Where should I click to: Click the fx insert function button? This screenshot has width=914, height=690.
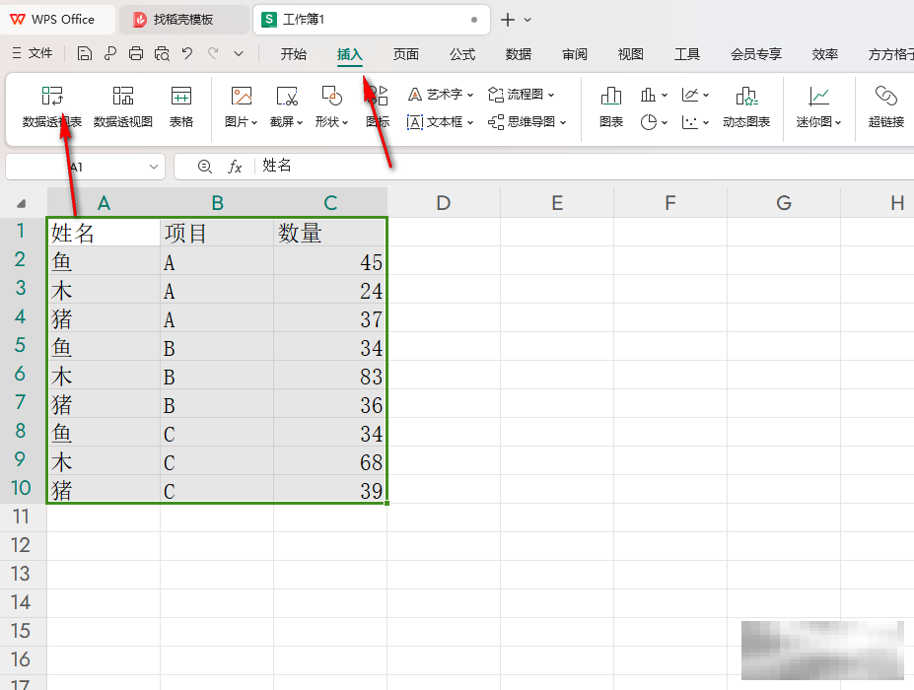[233, 166]
